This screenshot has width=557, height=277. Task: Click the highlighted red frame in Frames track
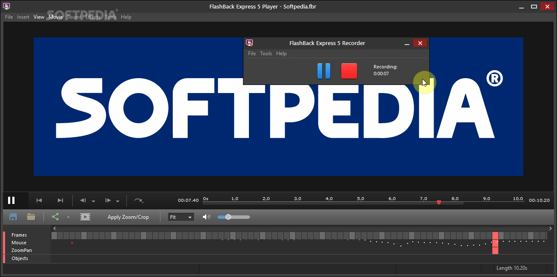pos(495,235)
